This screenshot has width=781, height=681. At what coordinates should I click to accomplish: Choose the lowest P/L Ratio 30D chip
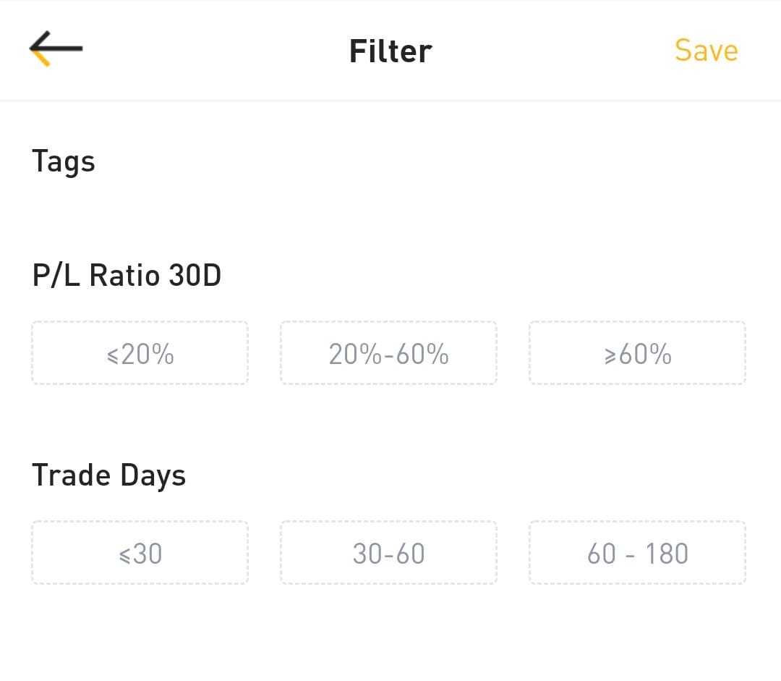pyautogui.click(x=140, y=353)
